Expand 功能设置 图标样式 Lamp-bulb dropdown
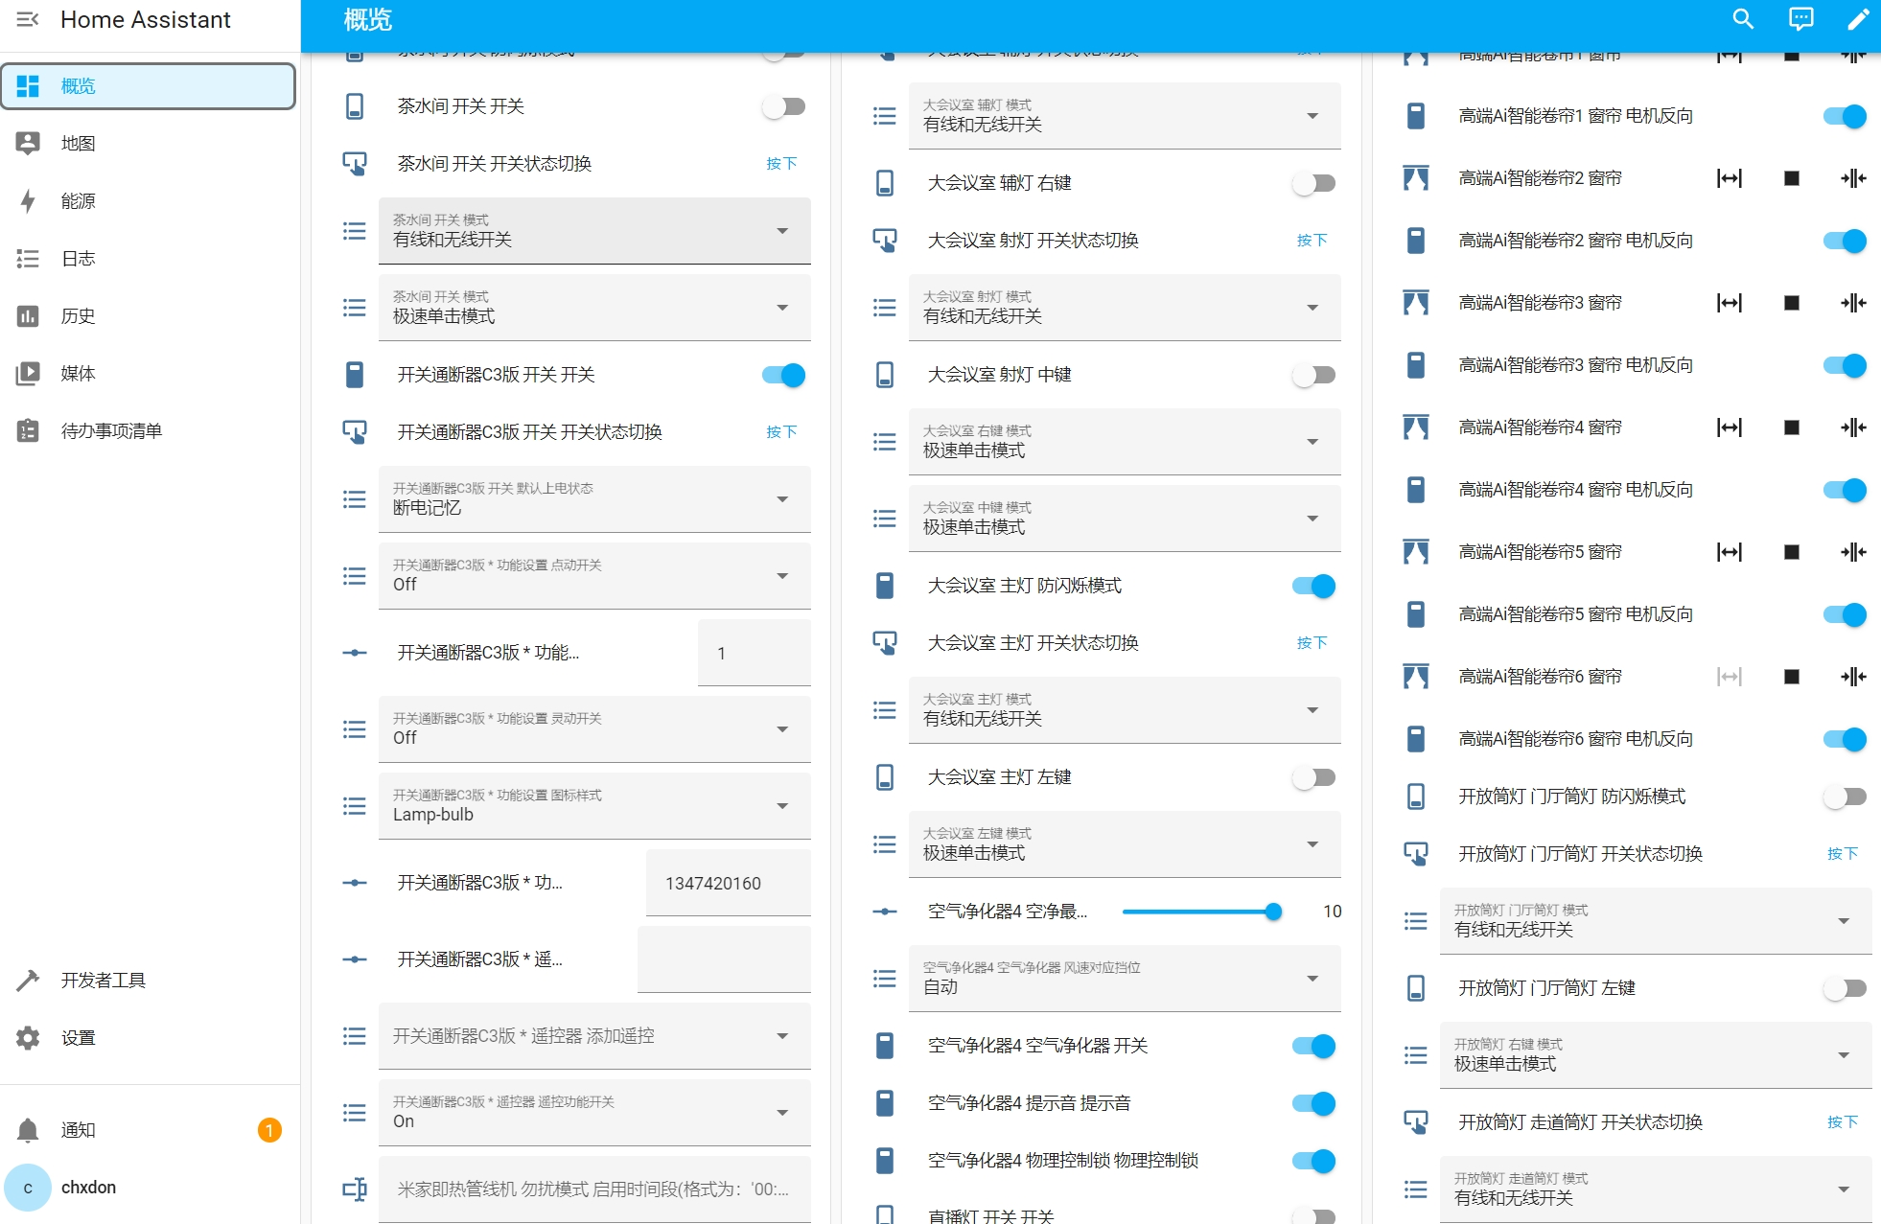The image size is (1881, 1224). 594,806
